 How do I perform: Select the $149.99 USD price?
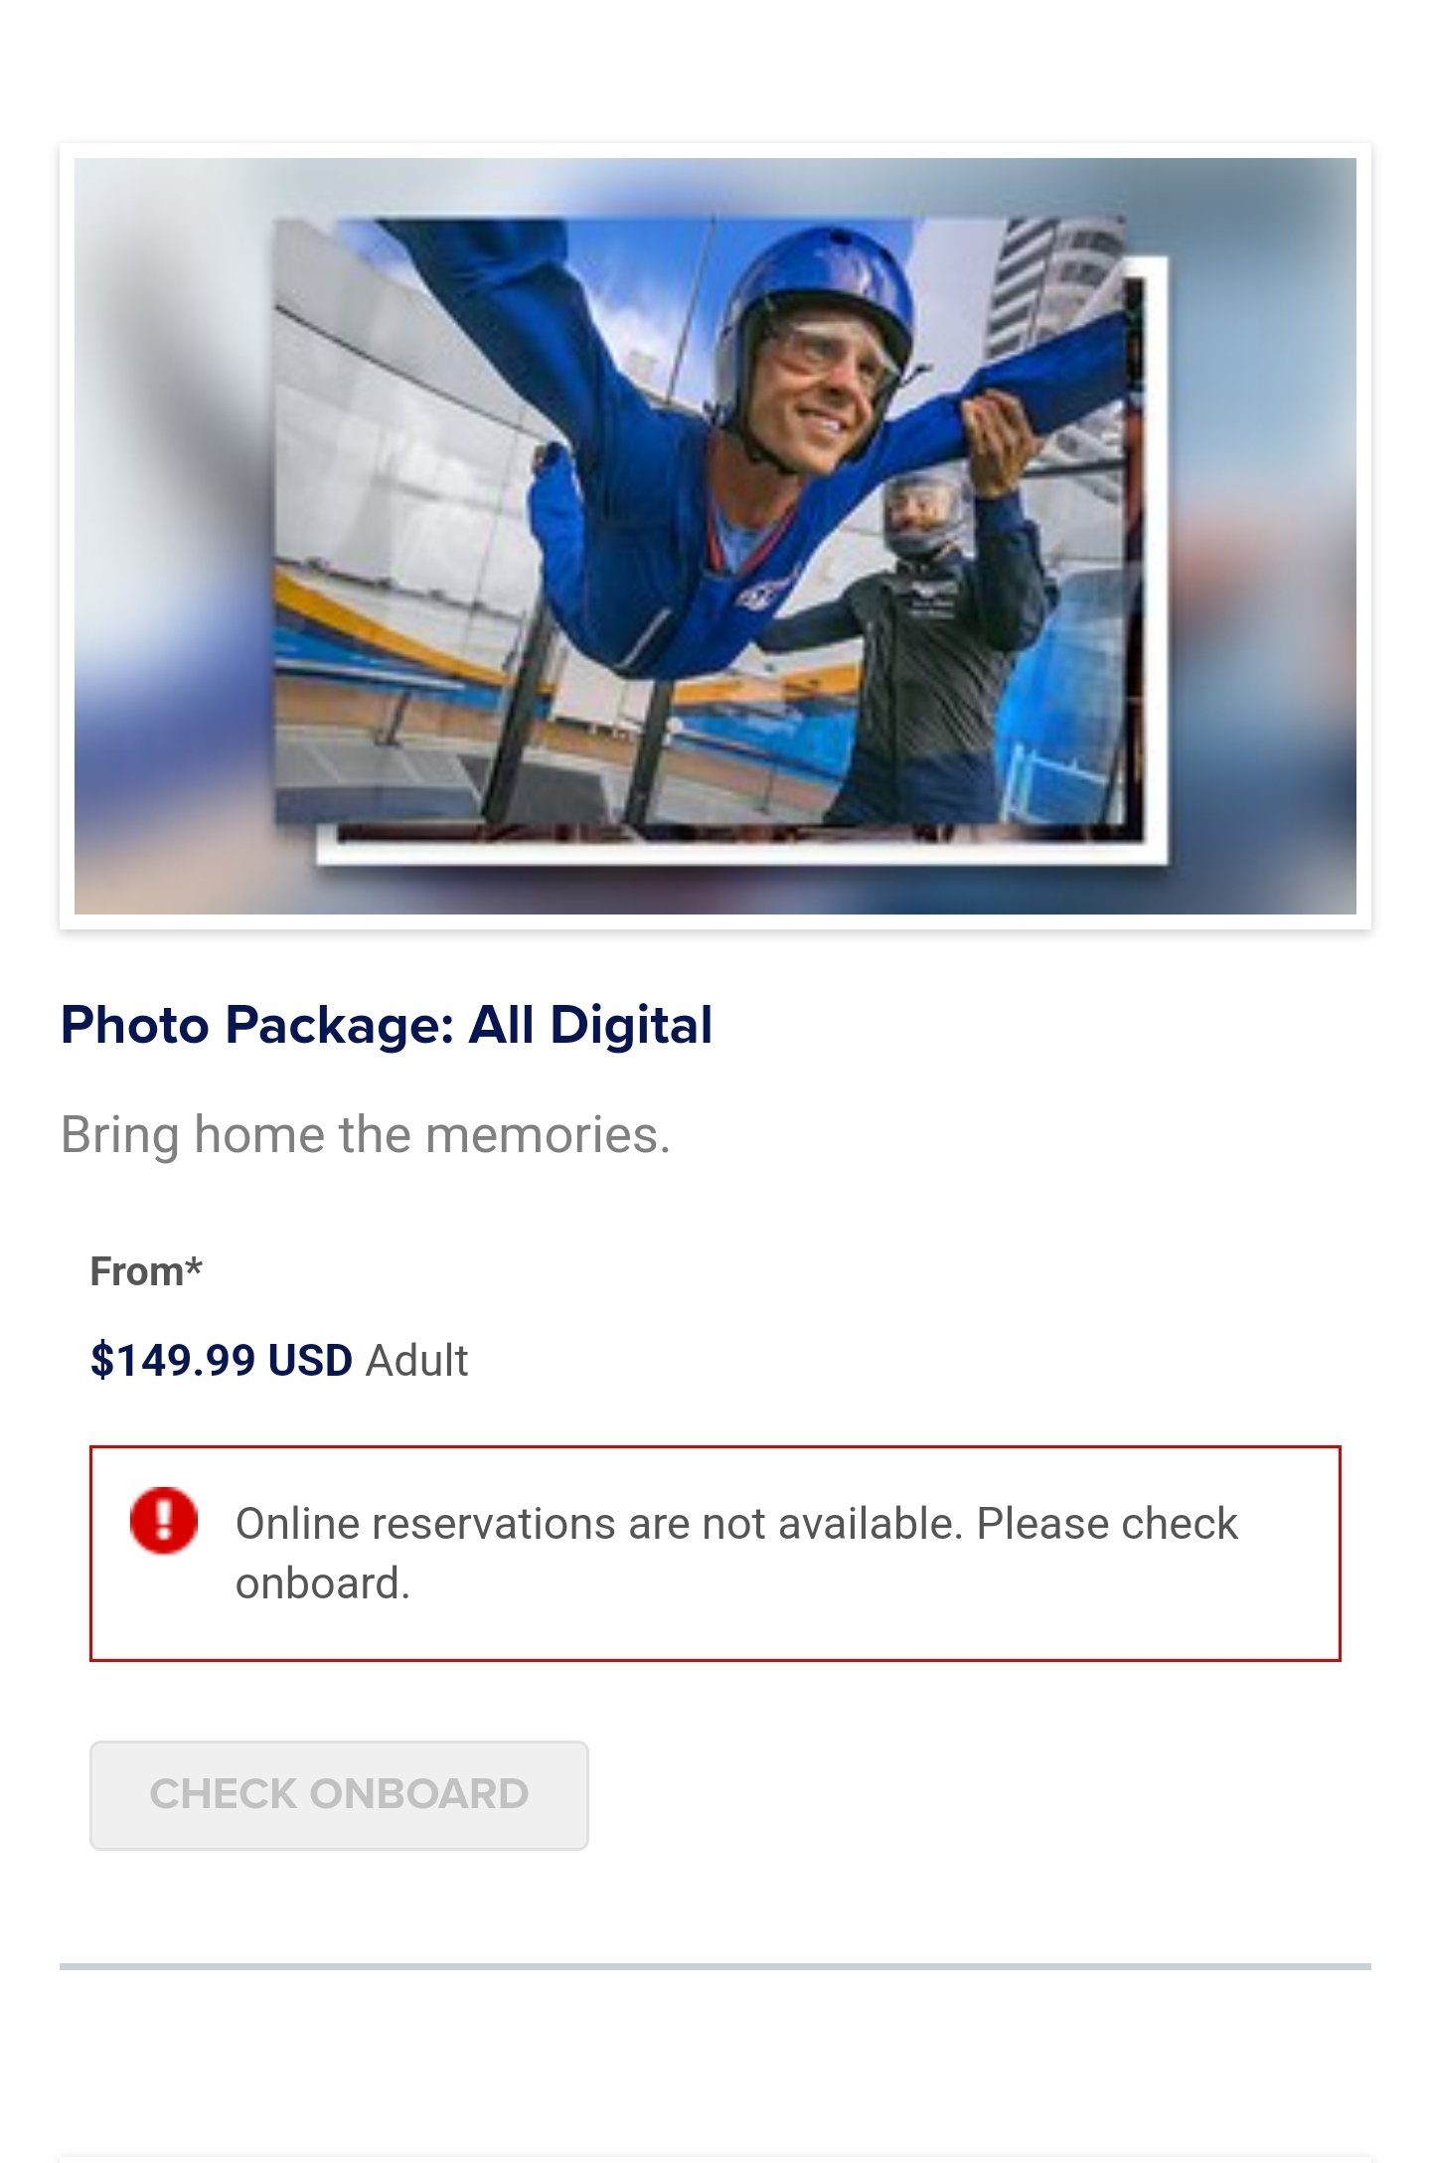[x=221, y=1360]
